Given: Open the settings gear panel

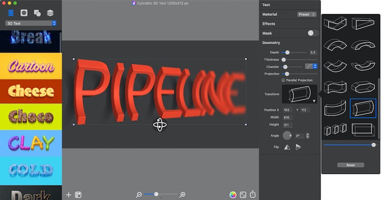Looking at the screenshot, I should (24, 13).
